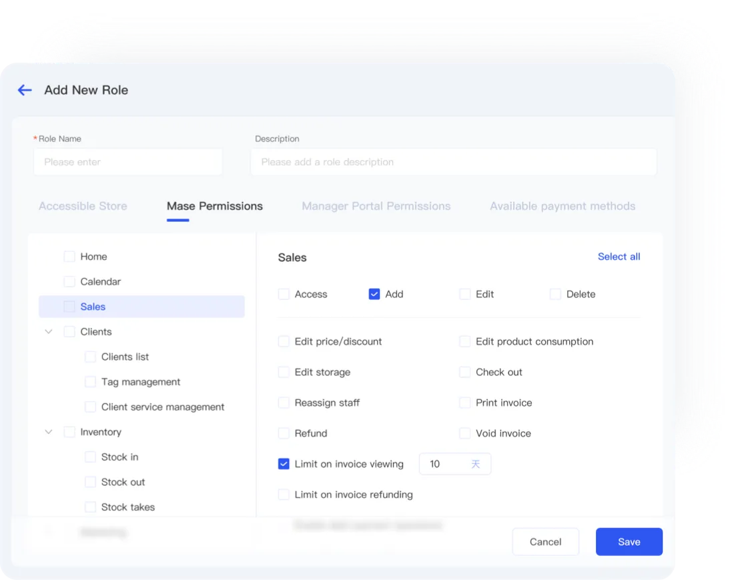Open Available payment methods tab

tap(562, 206)
